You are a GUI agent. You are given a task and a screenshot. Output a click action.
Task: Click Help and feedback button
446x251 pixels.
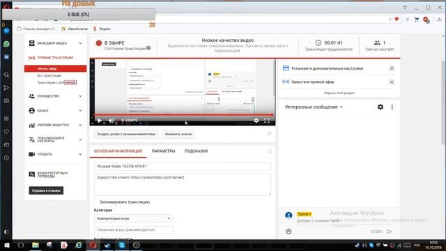tap(46, 190)
